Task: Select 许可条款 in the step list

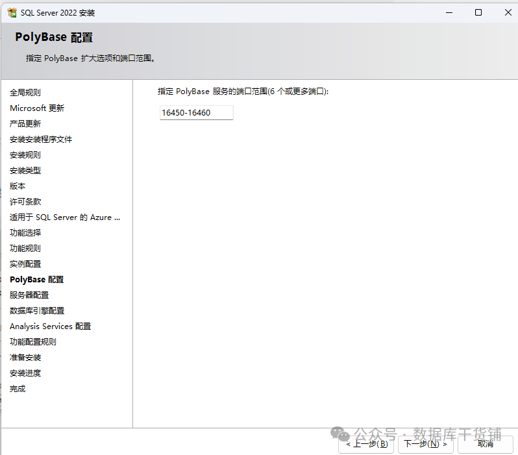Action: [x=25, y=202]
